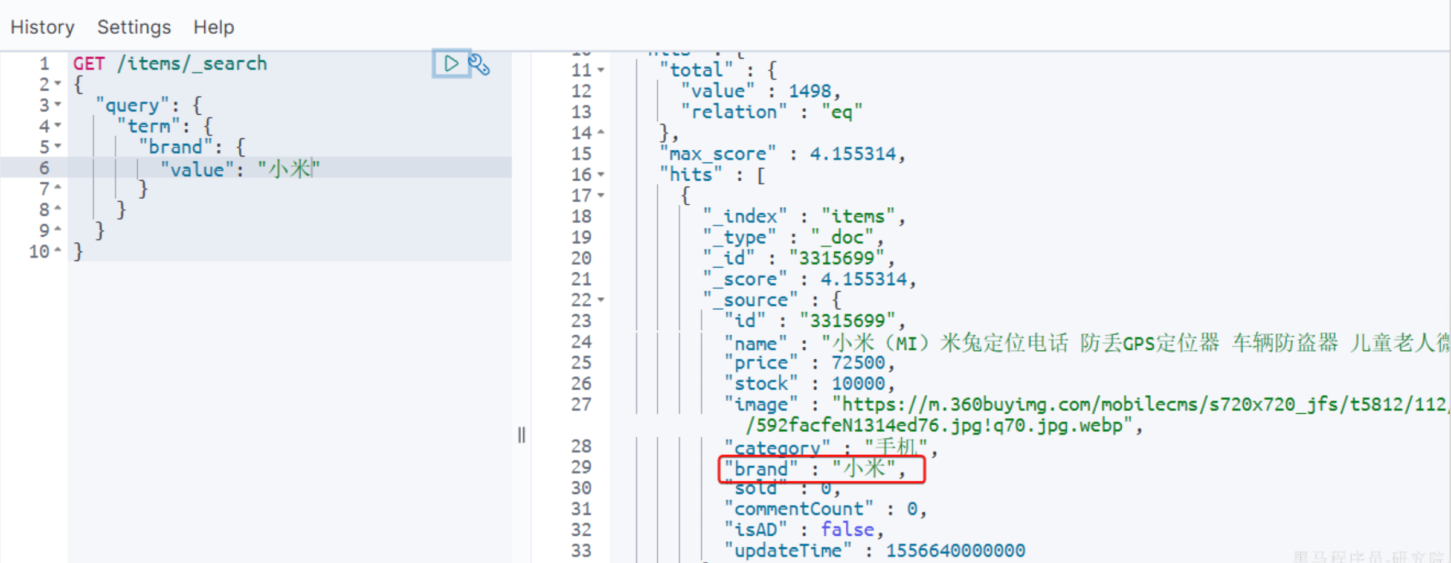Image resolution: width=1451 pixels, height=563 pixels.
Task: Click the "_index" : "items" line
Action: 804,216
